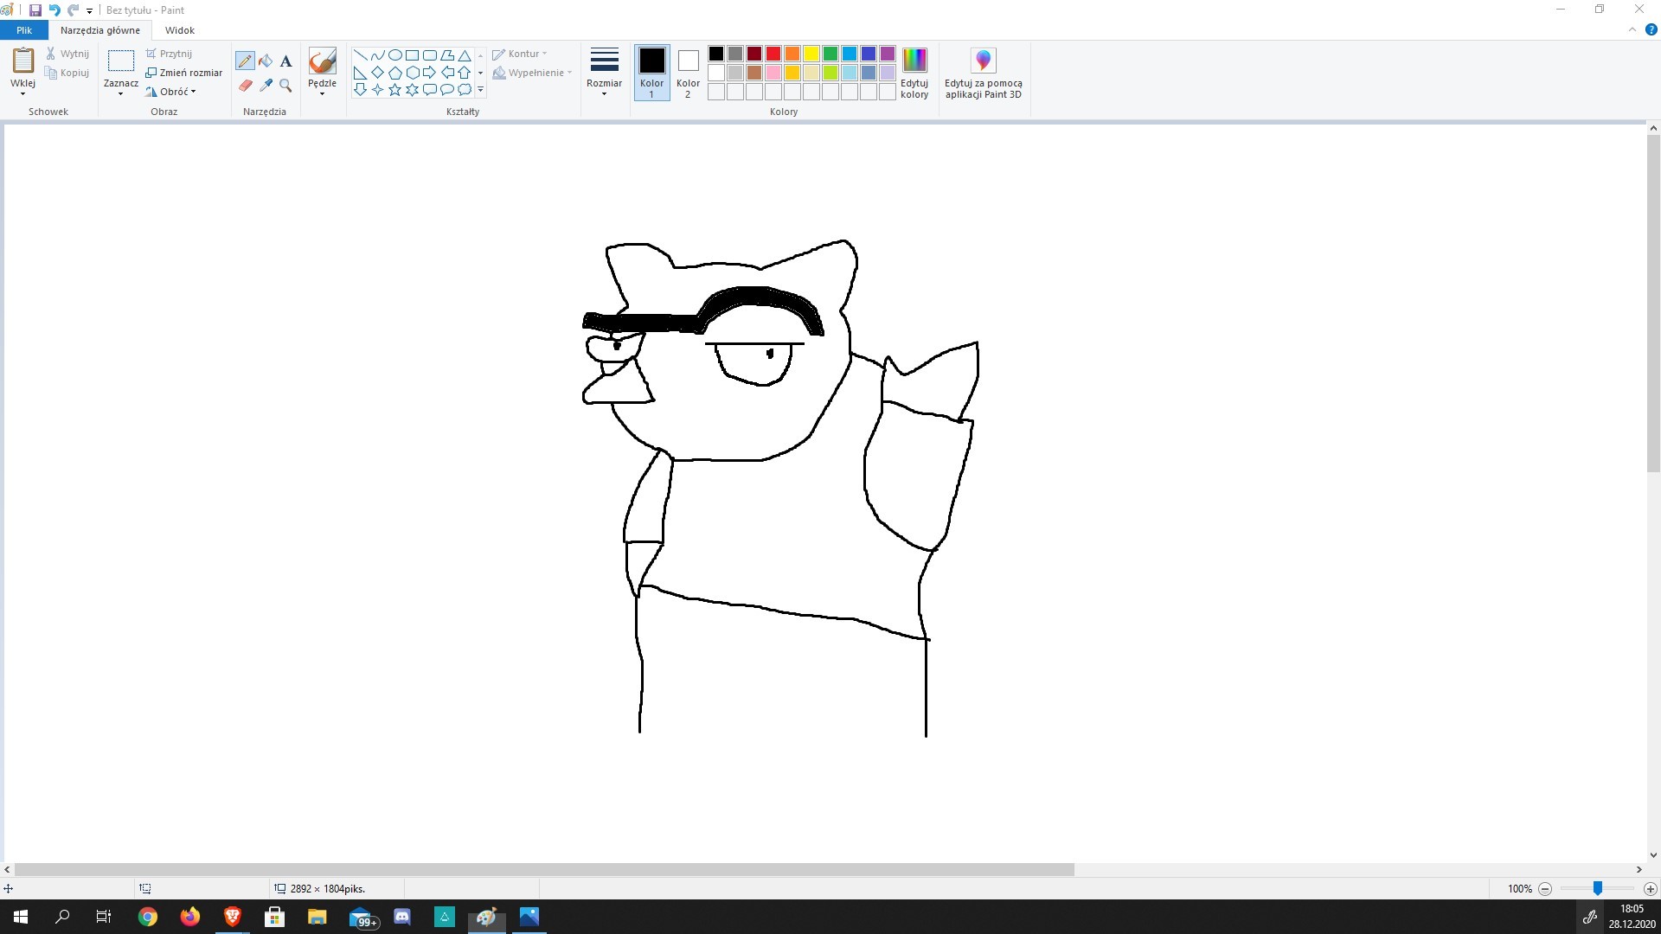Choose the pink color swatch
This screenshot has height=934, width=1661.
coord(773,73)
